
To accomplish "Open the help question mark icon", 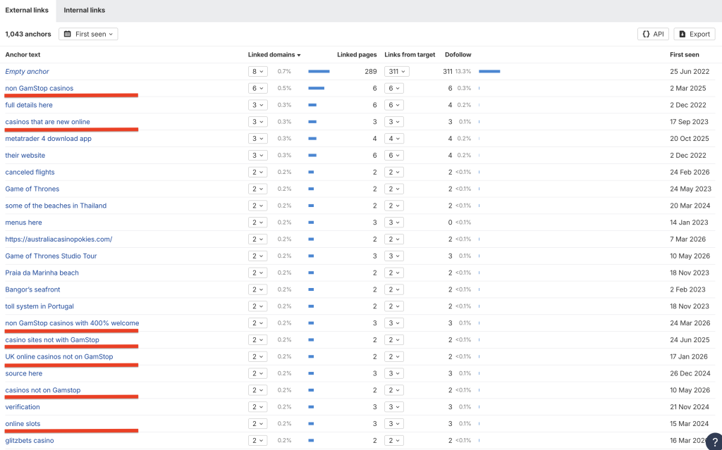I will 714,442.
